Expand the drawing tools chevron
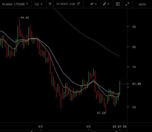Screen dimensions: 152x132 [108, 4]
